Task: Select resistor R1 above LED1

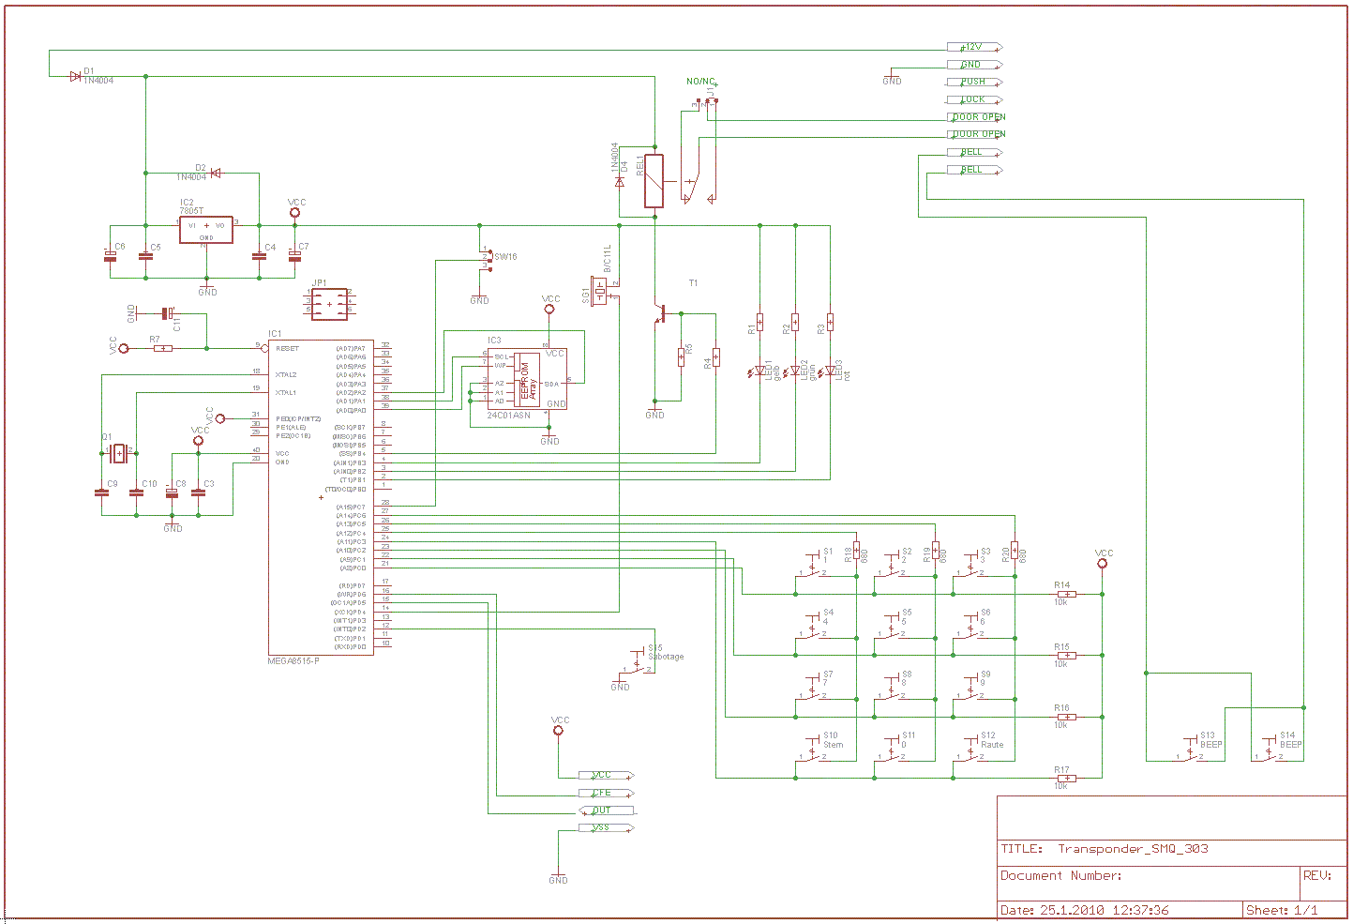Action: click(759, 323)
